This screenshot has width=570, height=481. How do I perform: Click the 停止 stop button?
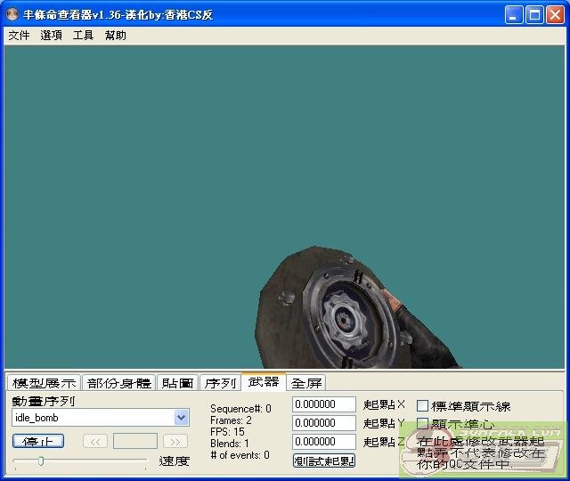pyautogui.click(x=38, y=442)
